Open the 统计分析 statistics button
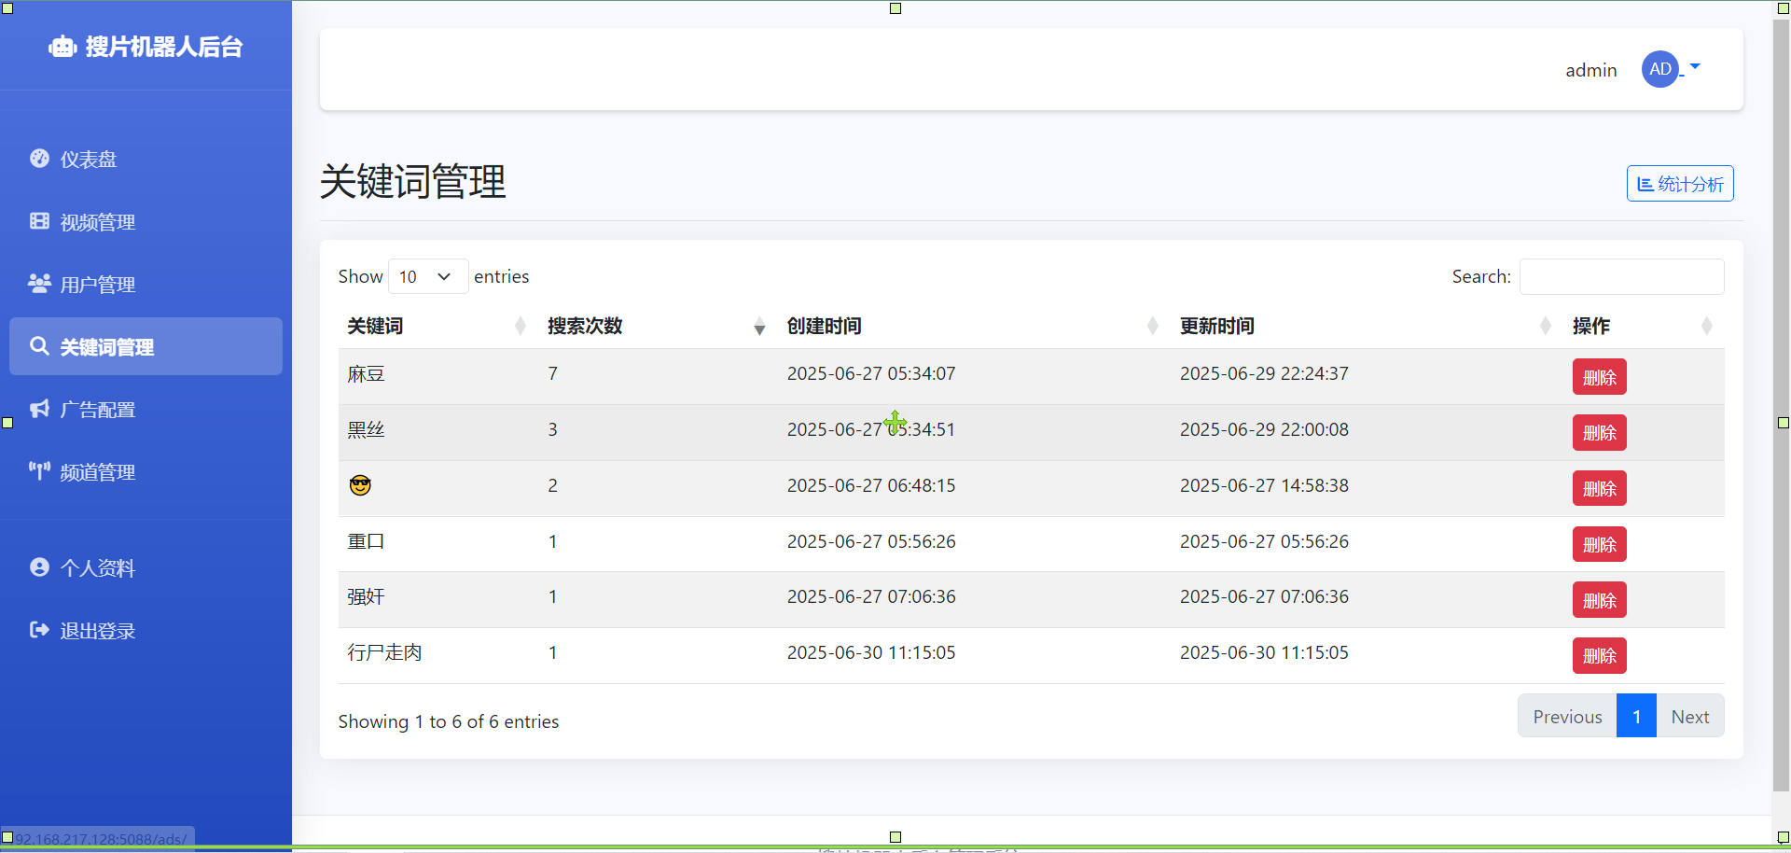The image size is (1791, 853). [x=1680, y=184]
